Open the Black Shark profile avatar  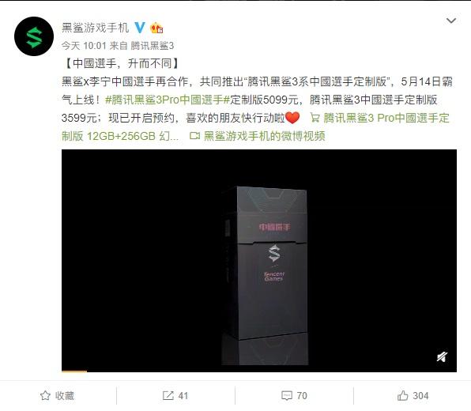(x=34, y=36)
